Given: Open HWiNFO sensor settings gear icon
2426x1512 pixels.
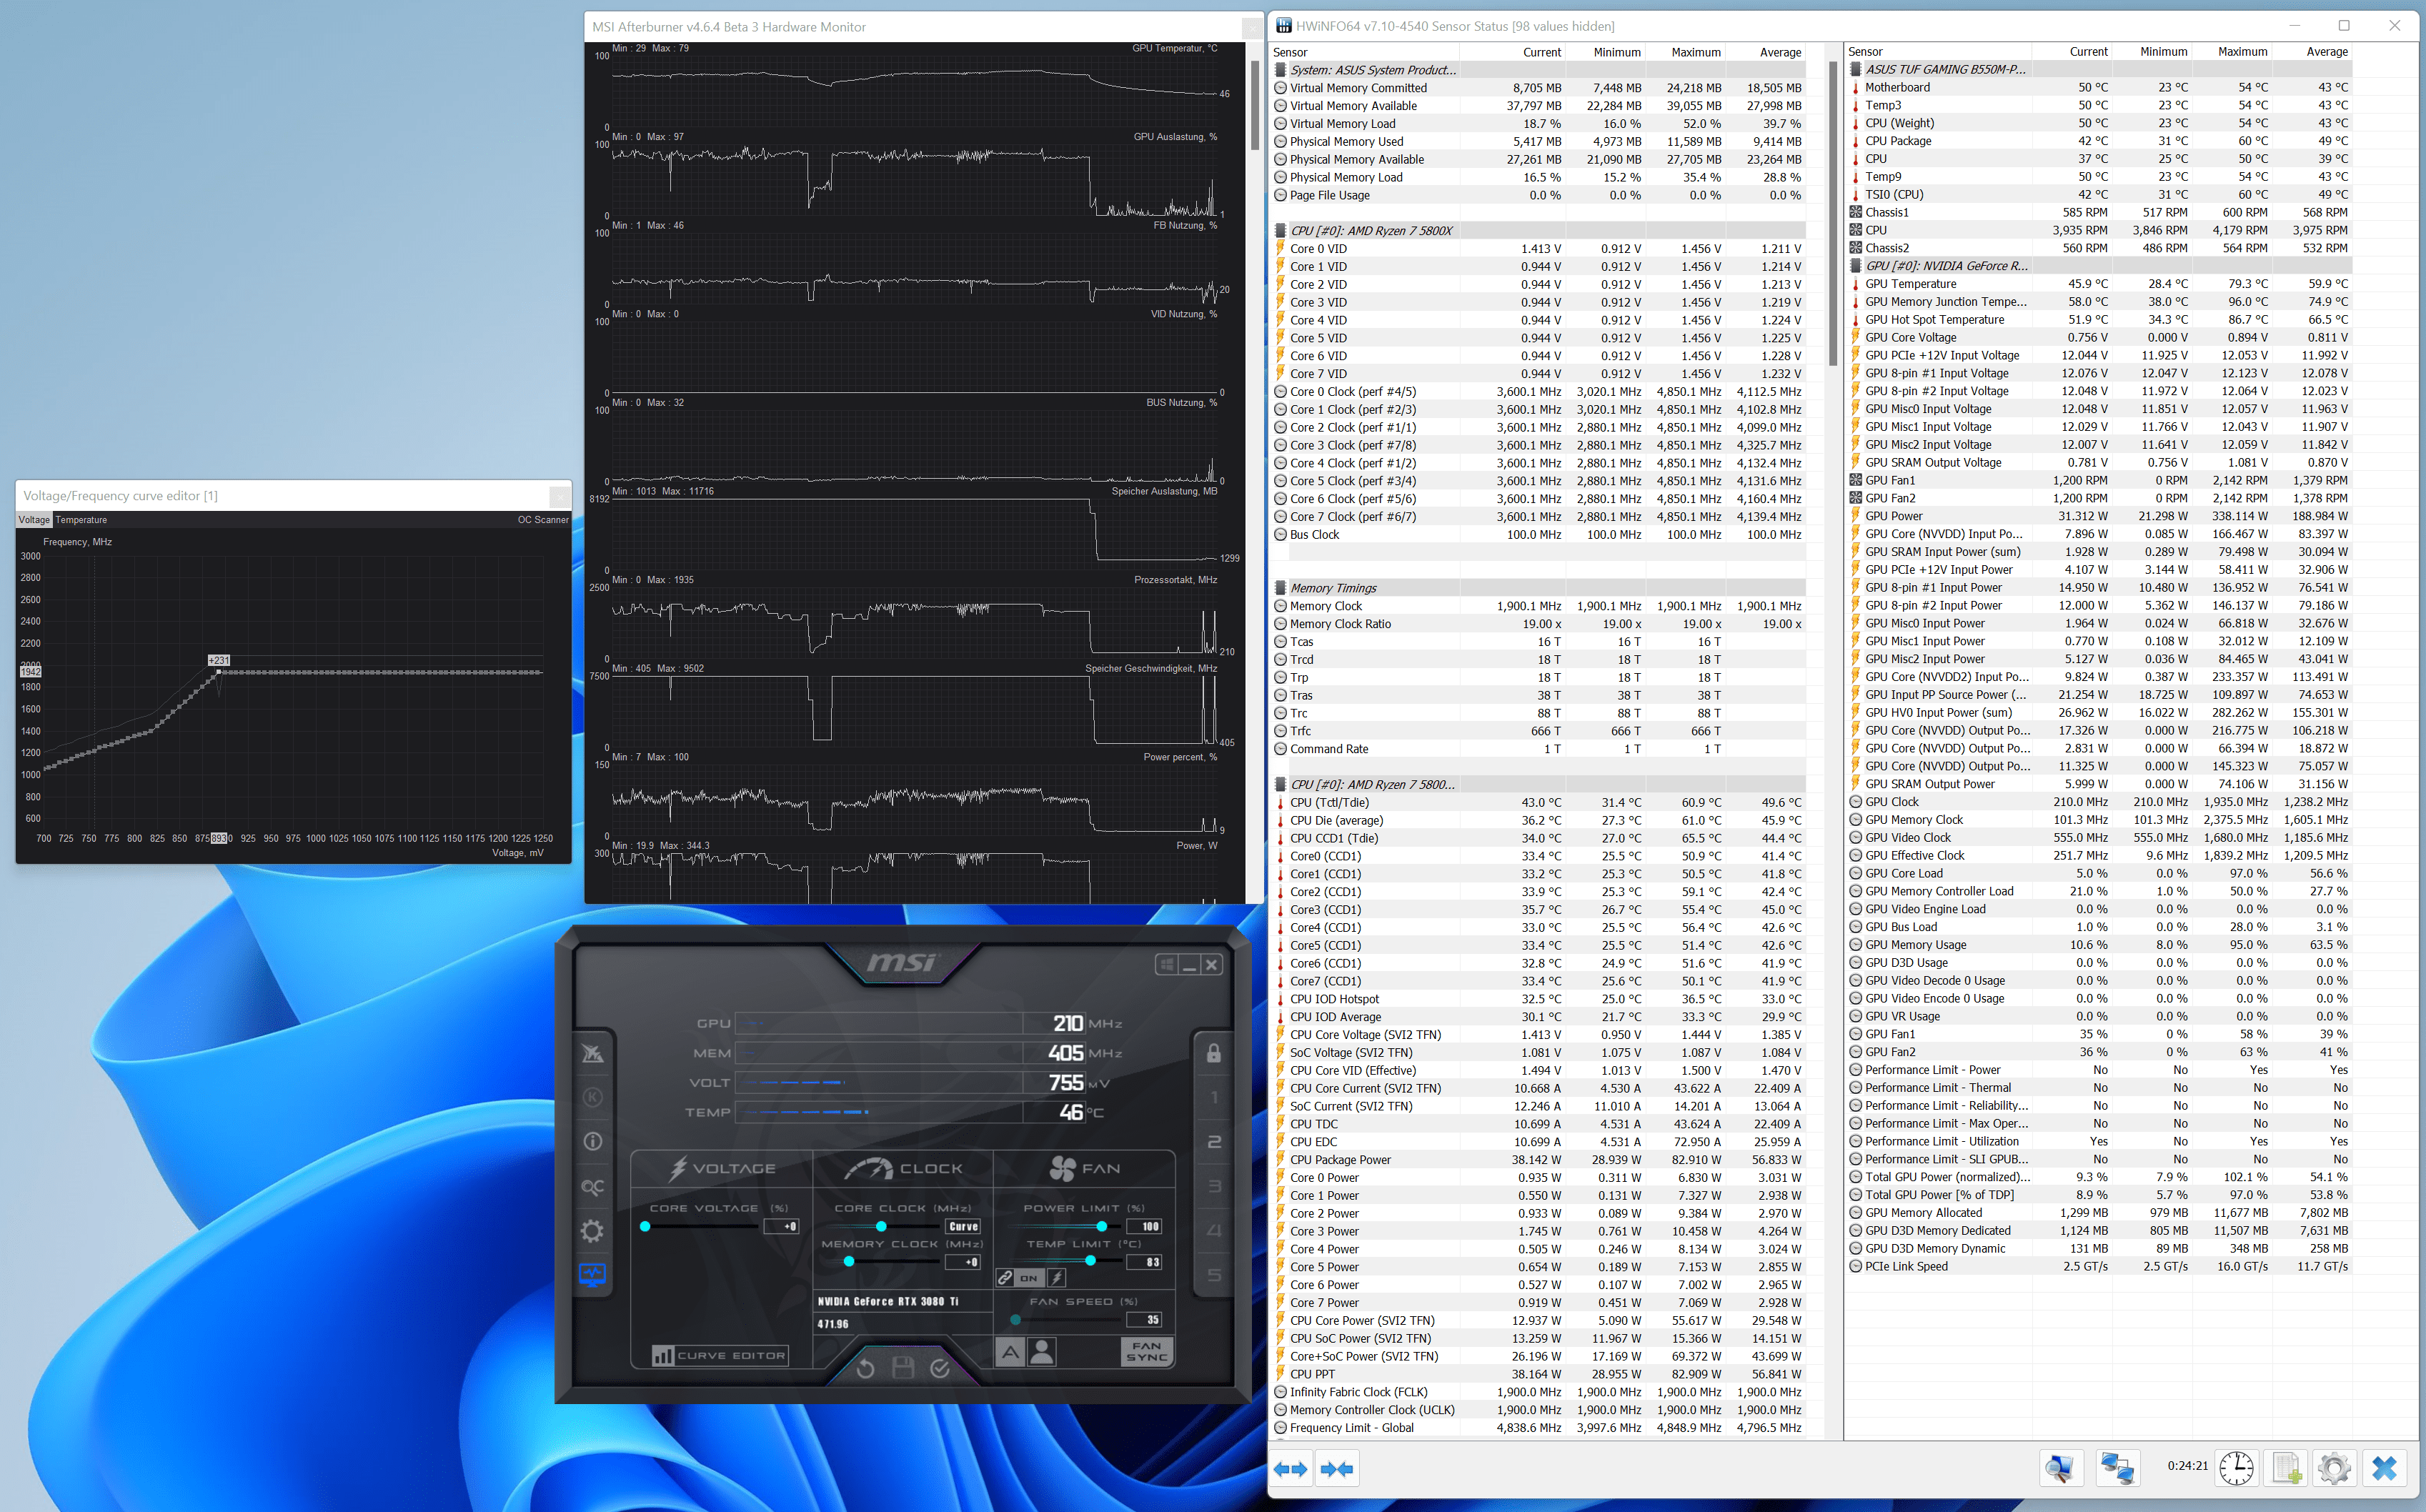Looking at the screenshot, I should click(2334, 1468).
